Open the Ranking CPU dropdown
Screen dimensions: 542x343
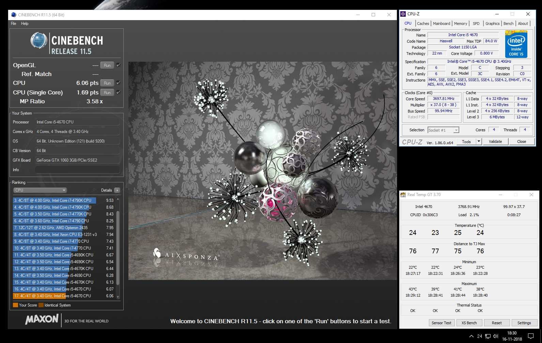pyautogui.click(x=40, y=190)
